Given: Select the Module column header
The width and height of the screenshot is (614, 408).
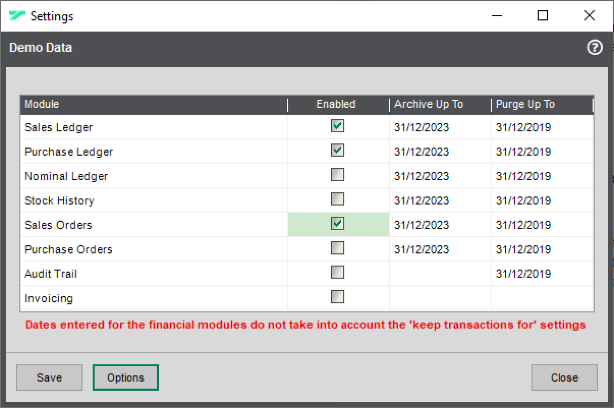Looking at the screenshot, I should point(153,105).
